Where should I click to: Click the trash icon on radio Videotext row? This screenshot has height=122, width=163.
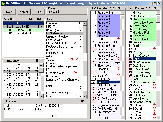pos(155,85)
